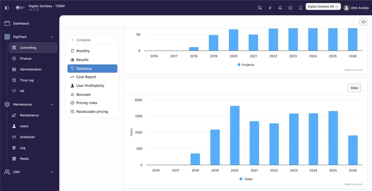Open Recalculate pricing submenu item
Image resolution: width=372 pixels, height=191 pixels.
pyautogui.click(x=92, y=111)
